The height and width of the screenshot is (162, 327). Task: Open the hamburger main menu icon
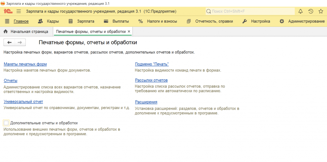click(19, 11)
